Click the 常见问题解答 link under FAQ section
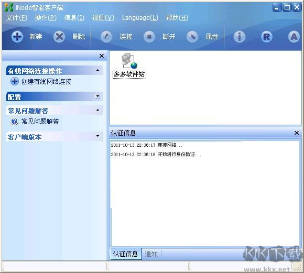Viewport: 304px width, 273px height. coord(40,122)
